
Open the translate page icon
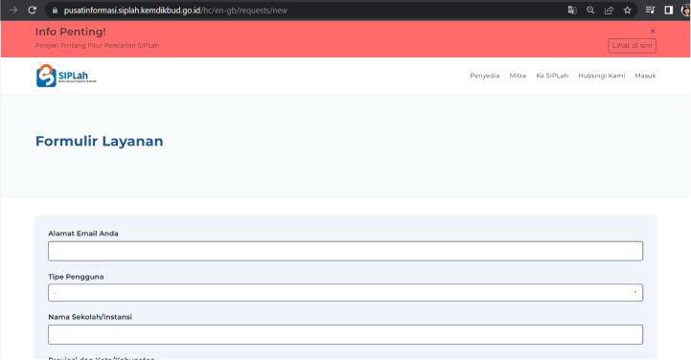click(572, 11)
